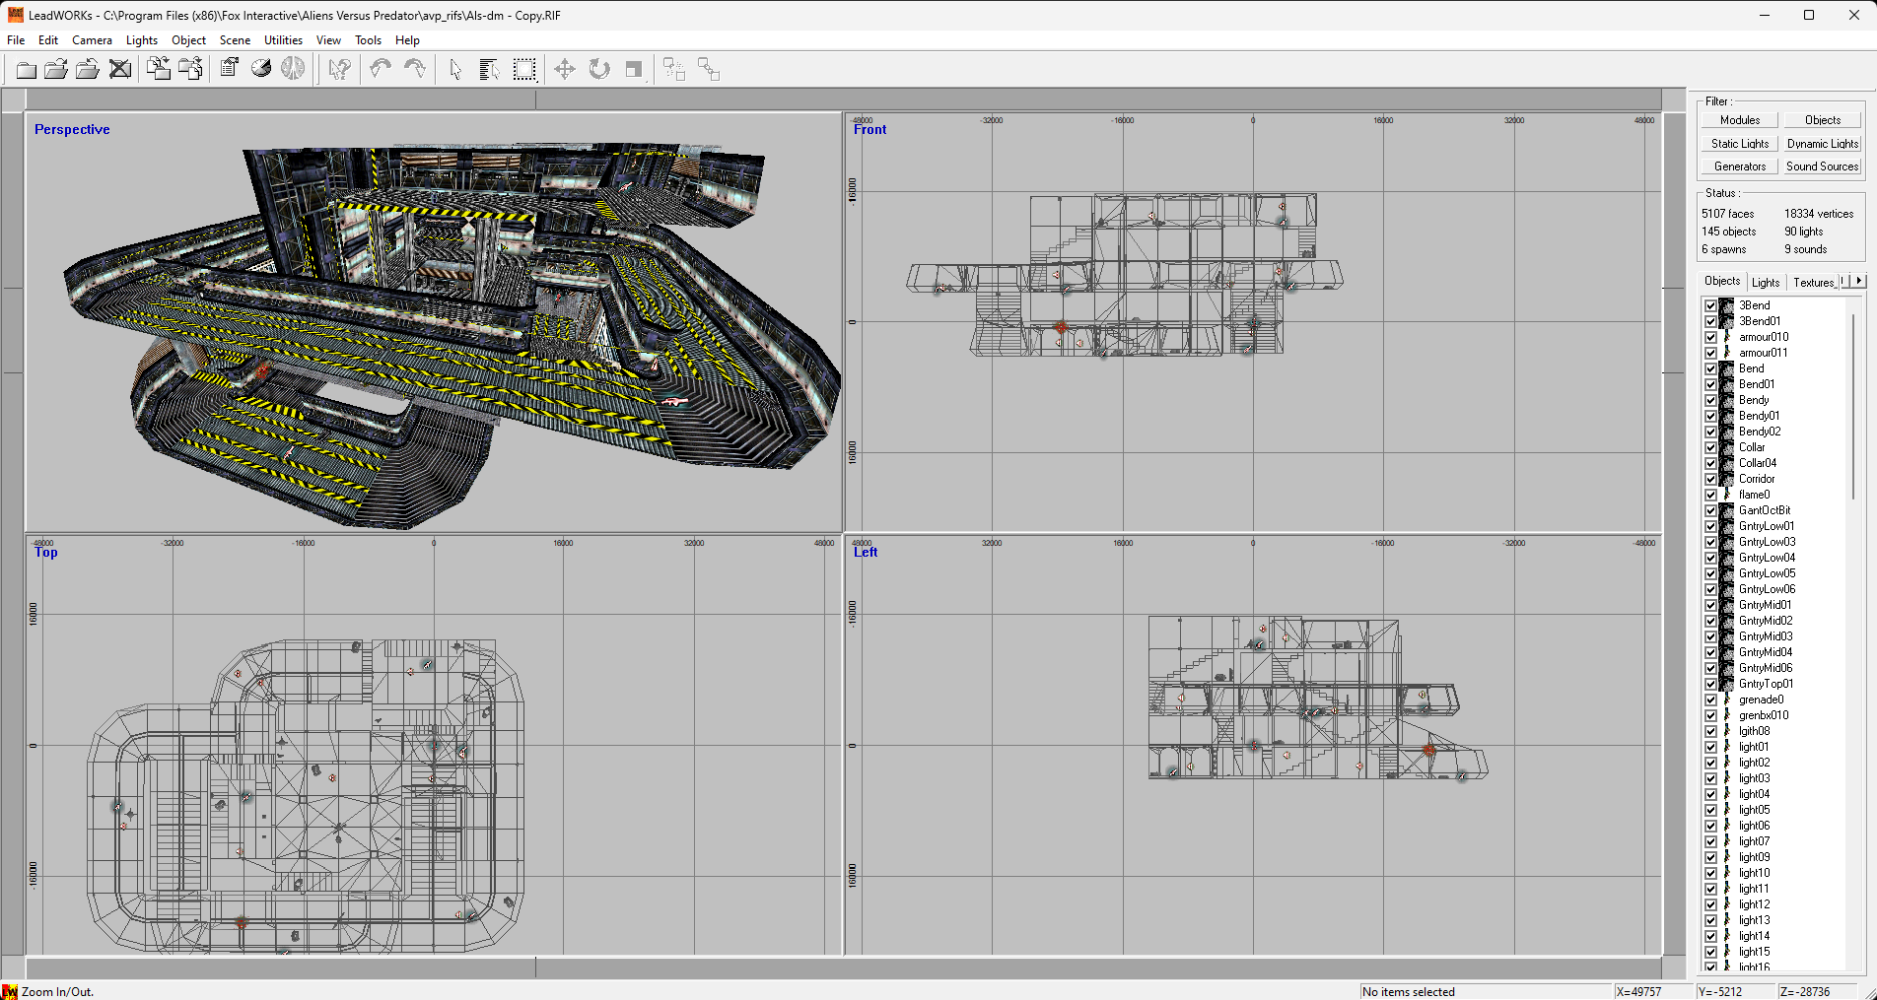Activate the context help pointer icon
The image size is (1877, 1000).
(x=339, y=69)
